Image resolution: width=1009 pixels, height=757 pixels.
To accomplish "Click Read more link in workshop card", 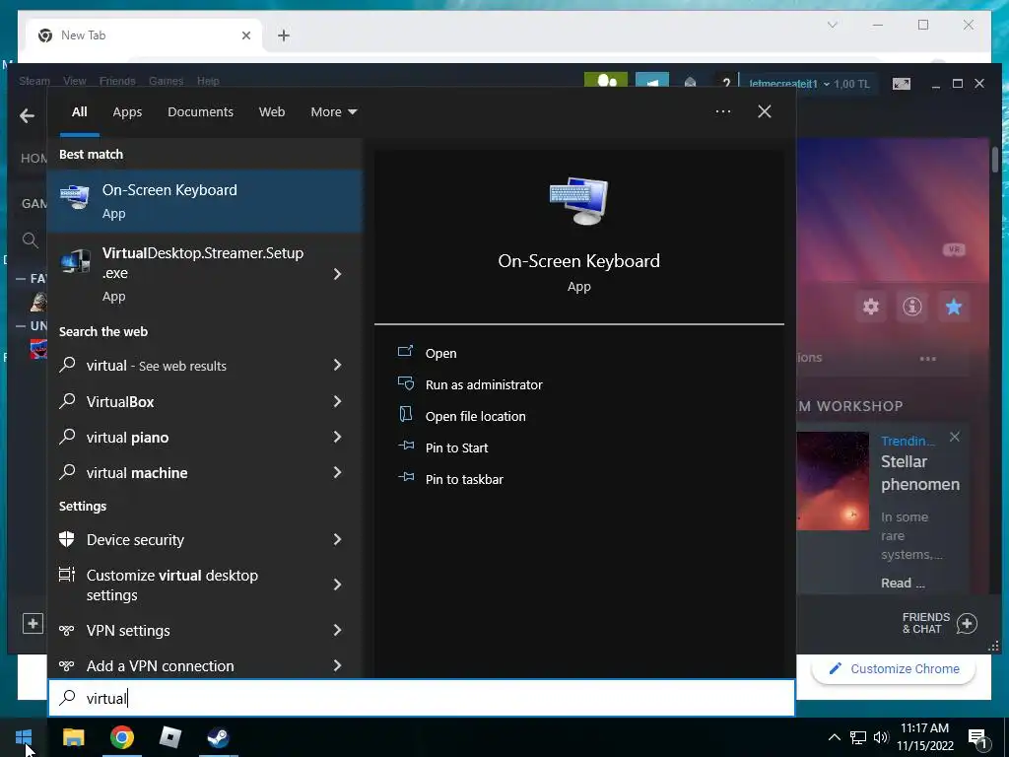I will (x=903, y=583).
